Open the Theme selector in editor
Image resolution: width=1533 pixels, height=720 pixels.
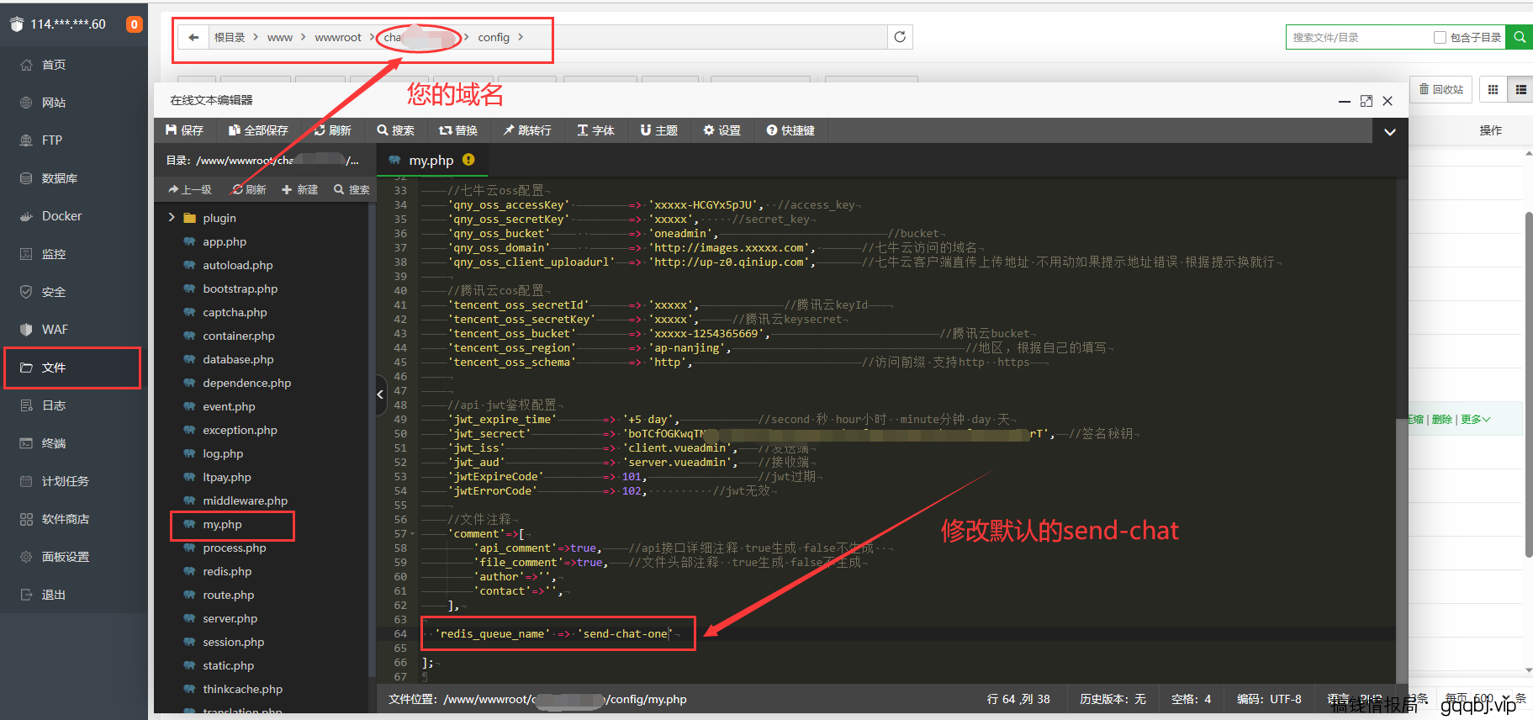tap(658, 130)
